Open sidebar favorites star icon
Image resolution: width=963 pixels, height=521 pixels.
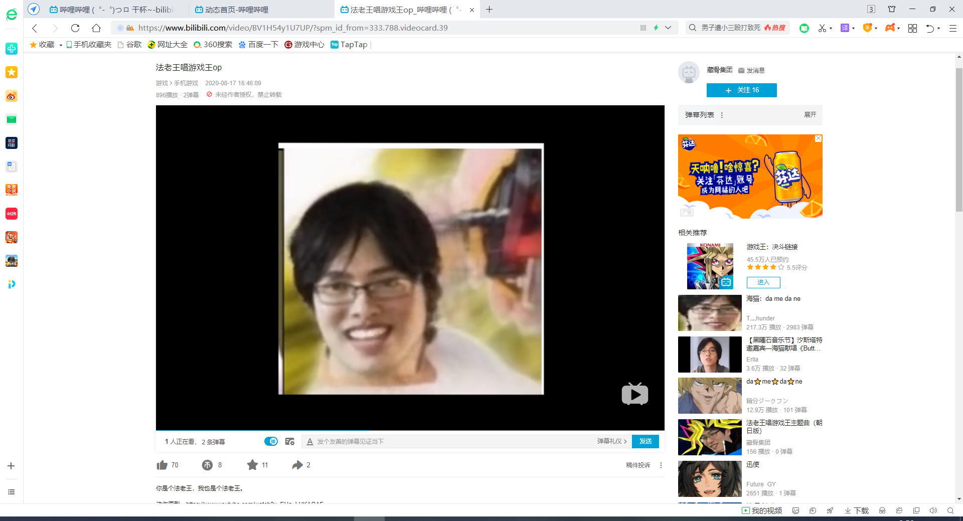coord(12,72)
